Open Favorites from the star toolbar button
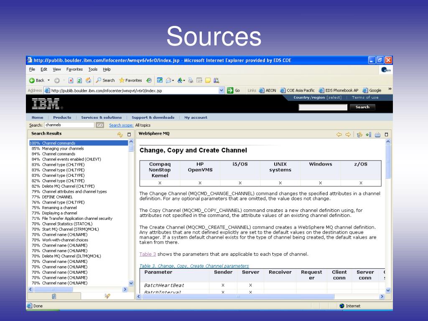The width and height of the screenshot is (428, 321). point(130,81)
